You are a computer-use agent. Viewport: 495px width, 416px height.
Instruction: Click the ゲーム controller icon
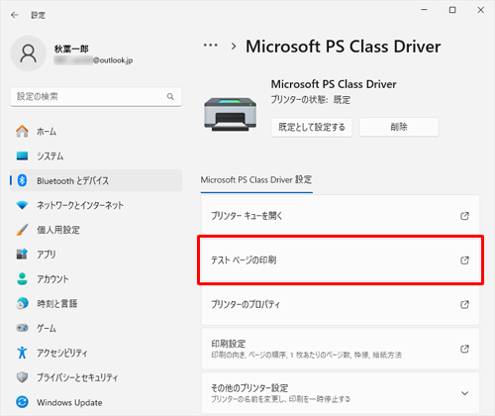22,328
